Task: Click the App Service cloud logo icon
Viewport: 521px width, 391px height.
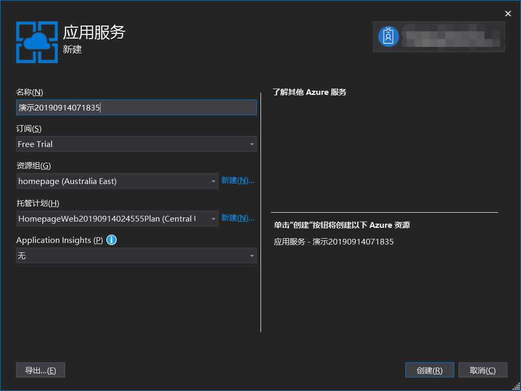Action: [37, 42]
